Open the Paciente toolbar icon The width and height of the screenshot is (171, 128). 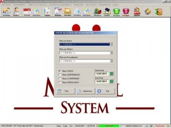6,12
